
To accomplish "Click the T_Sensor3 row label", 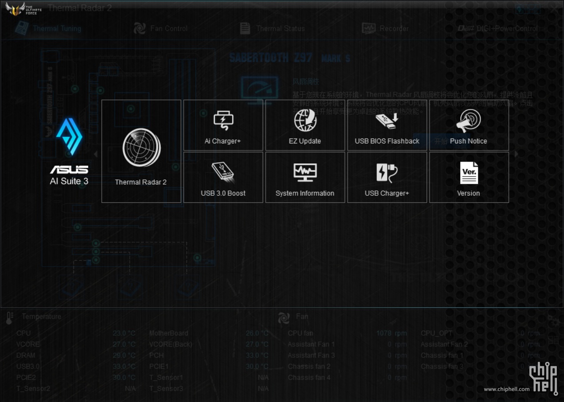I will click(x=166, y=388).
